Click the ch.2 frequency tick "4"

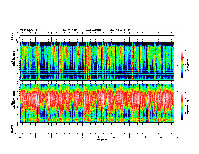pyautogui.click(x=18, y=107)
